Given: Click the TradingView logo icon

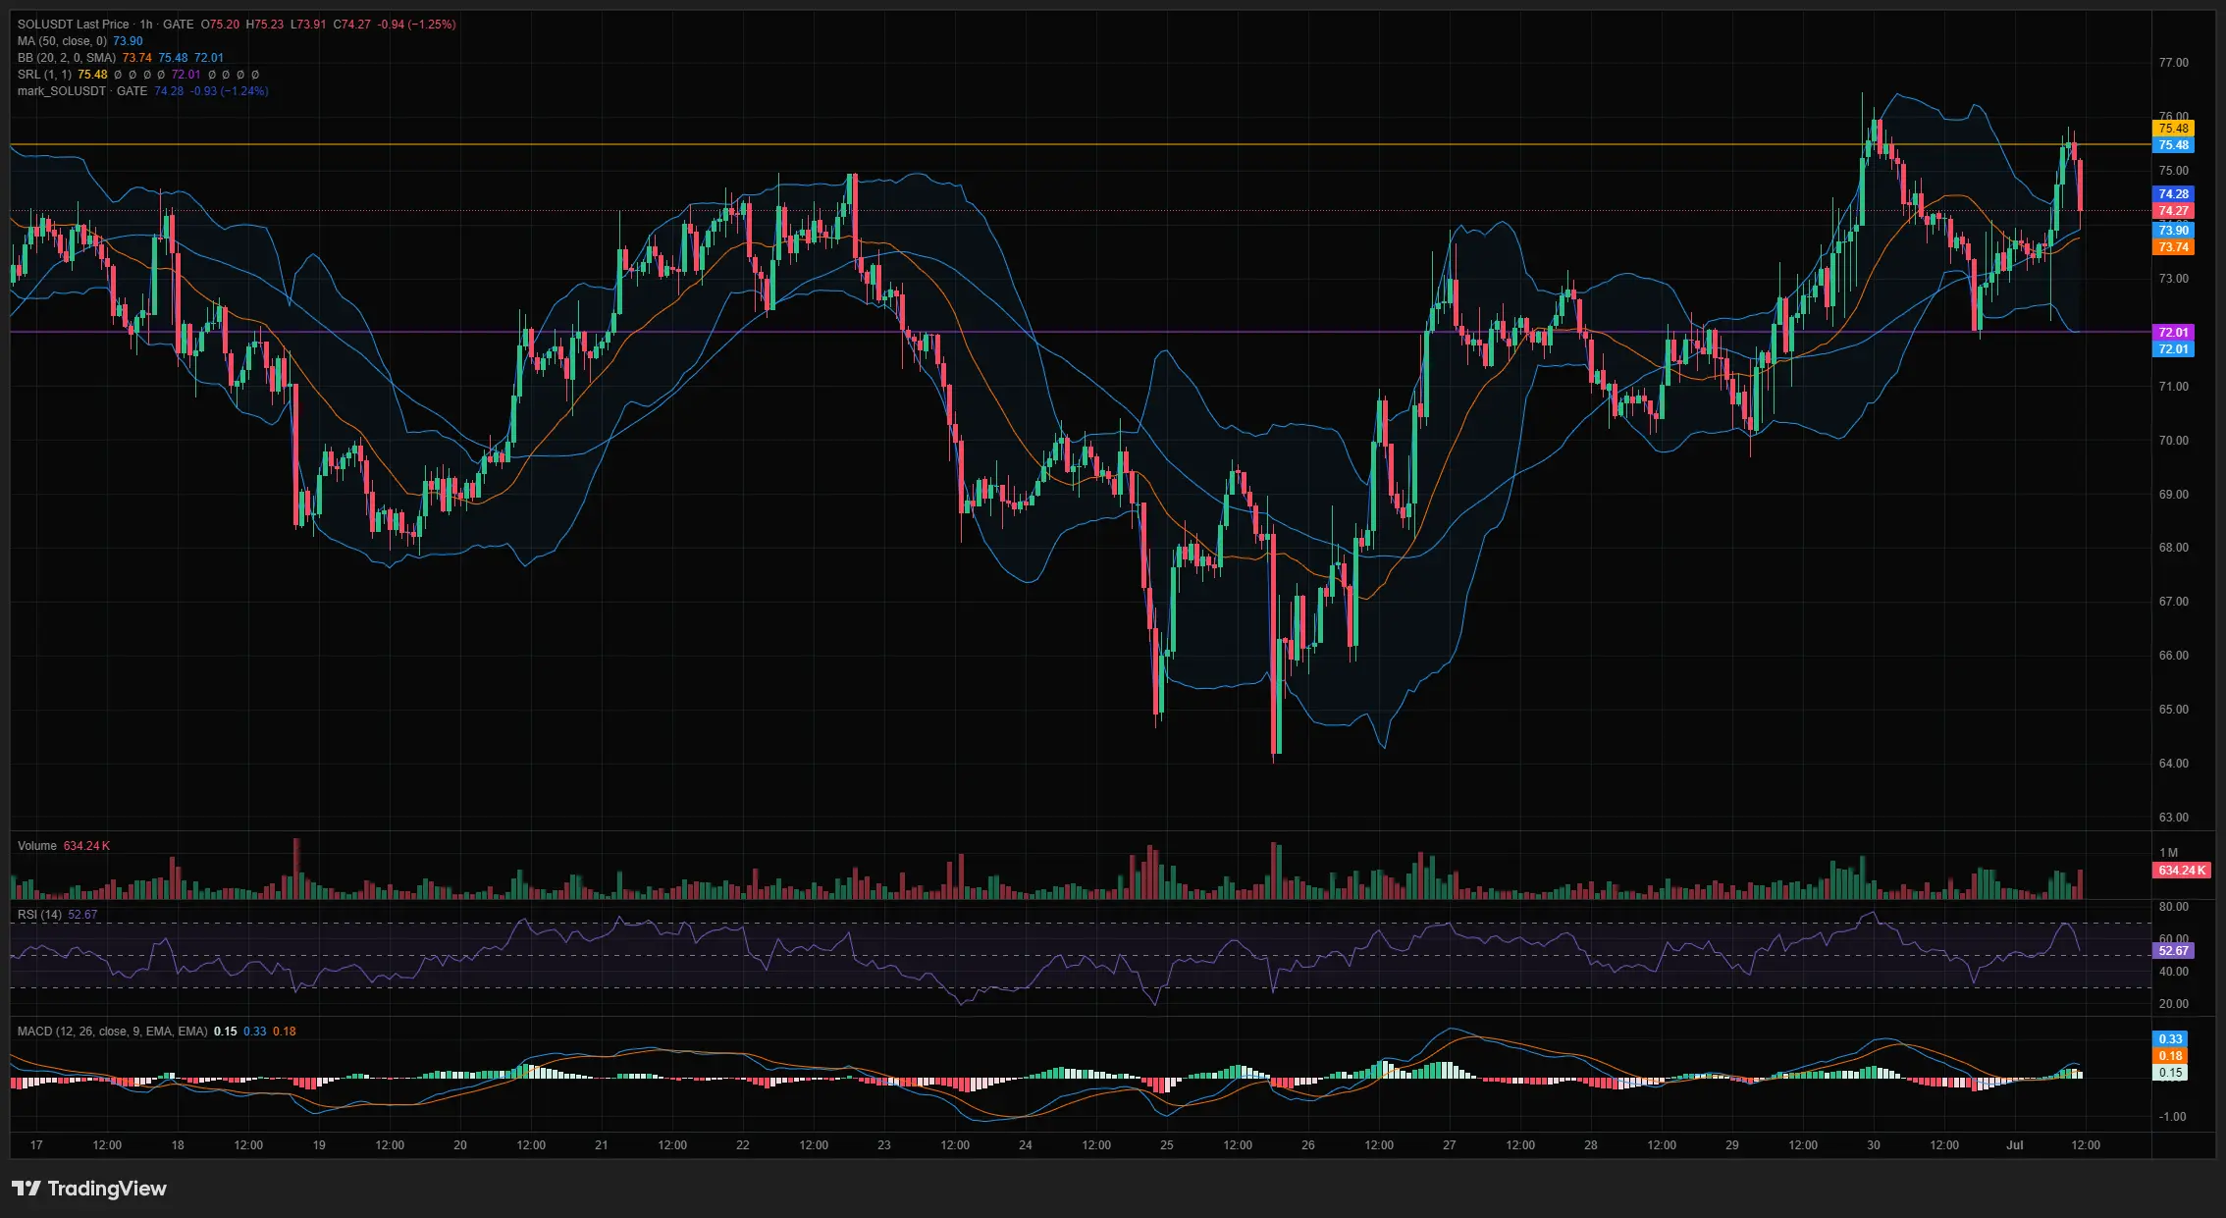Looking at the screenshot, I should click(x=26, y=1189).
